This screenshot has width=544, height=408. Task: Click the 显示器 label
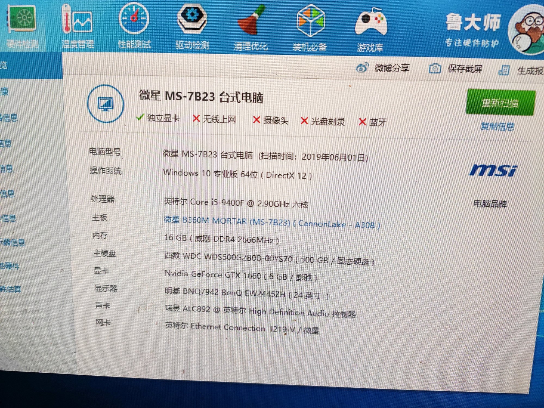coord(106,288)
